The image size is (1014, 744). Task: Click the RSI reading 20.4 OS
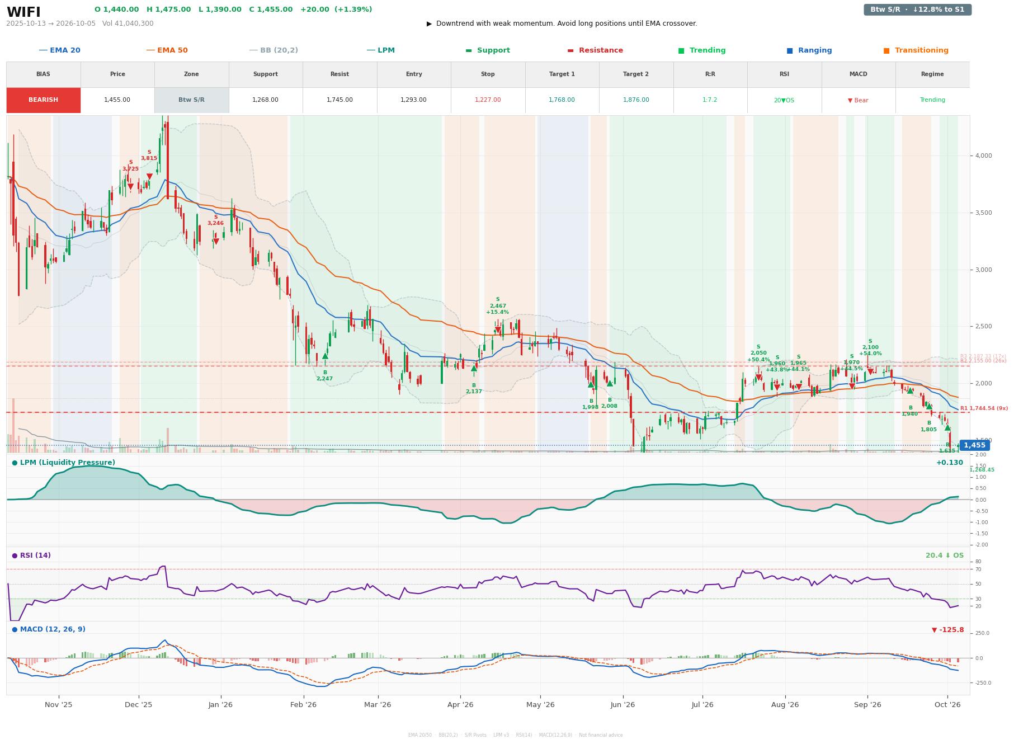945,555
